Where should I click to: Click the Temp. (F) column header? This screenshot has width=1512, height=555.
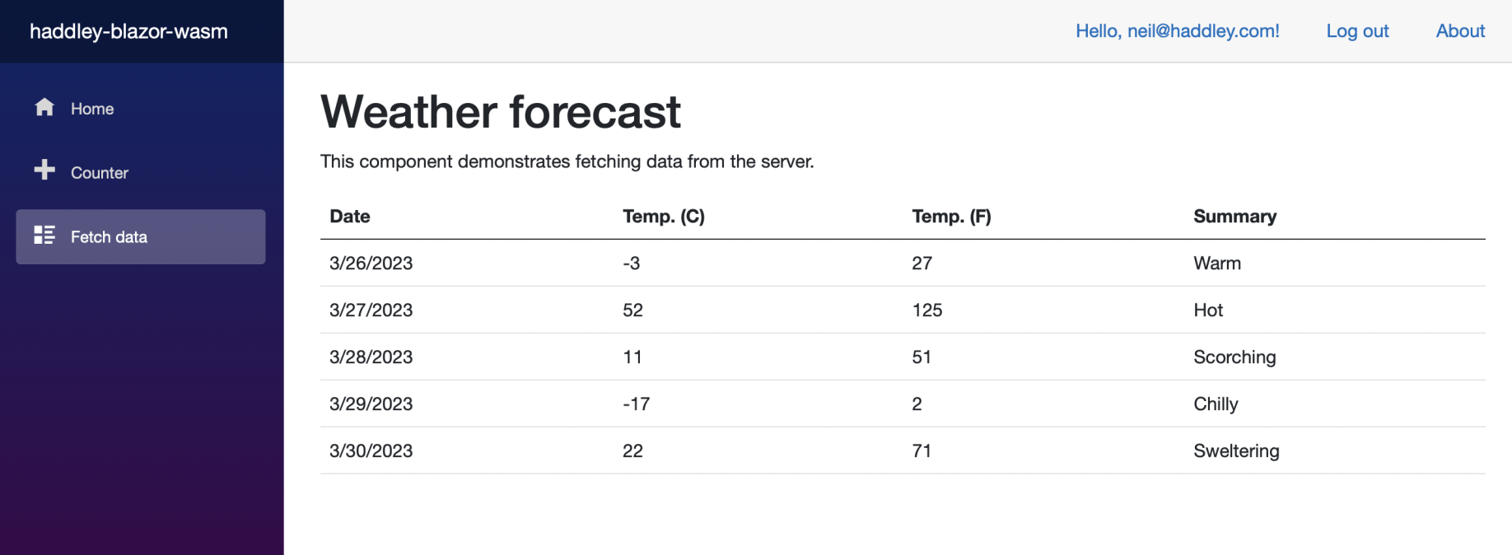point(951,217)
